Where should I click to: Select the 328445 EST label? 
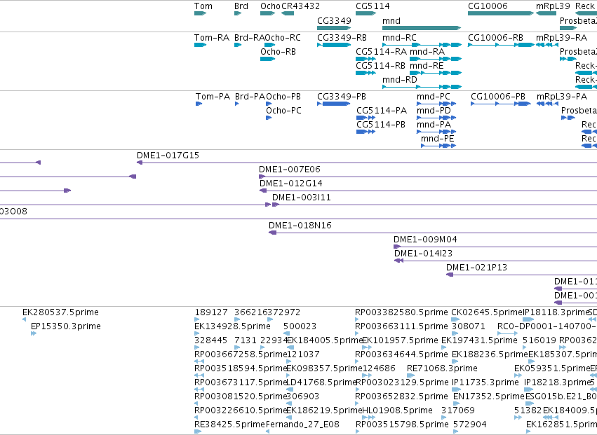(210, 340)
